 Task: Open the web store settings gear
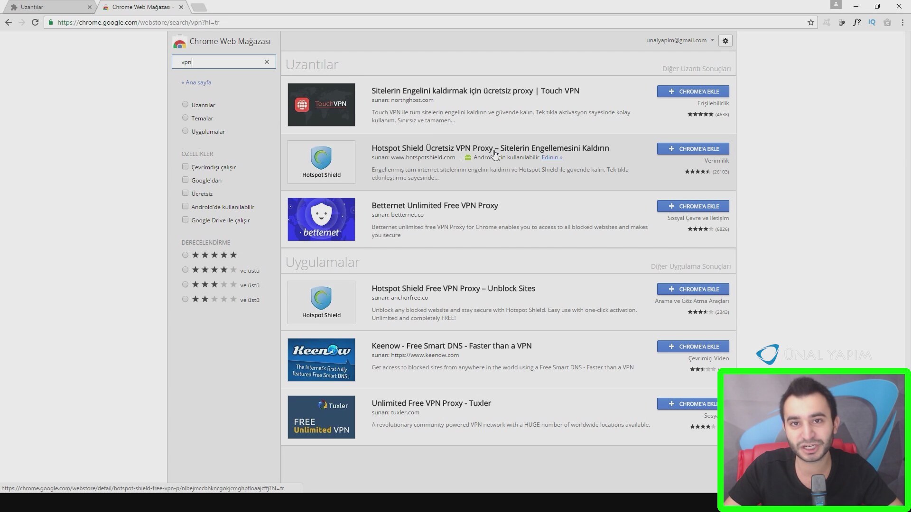click(725, 41)
